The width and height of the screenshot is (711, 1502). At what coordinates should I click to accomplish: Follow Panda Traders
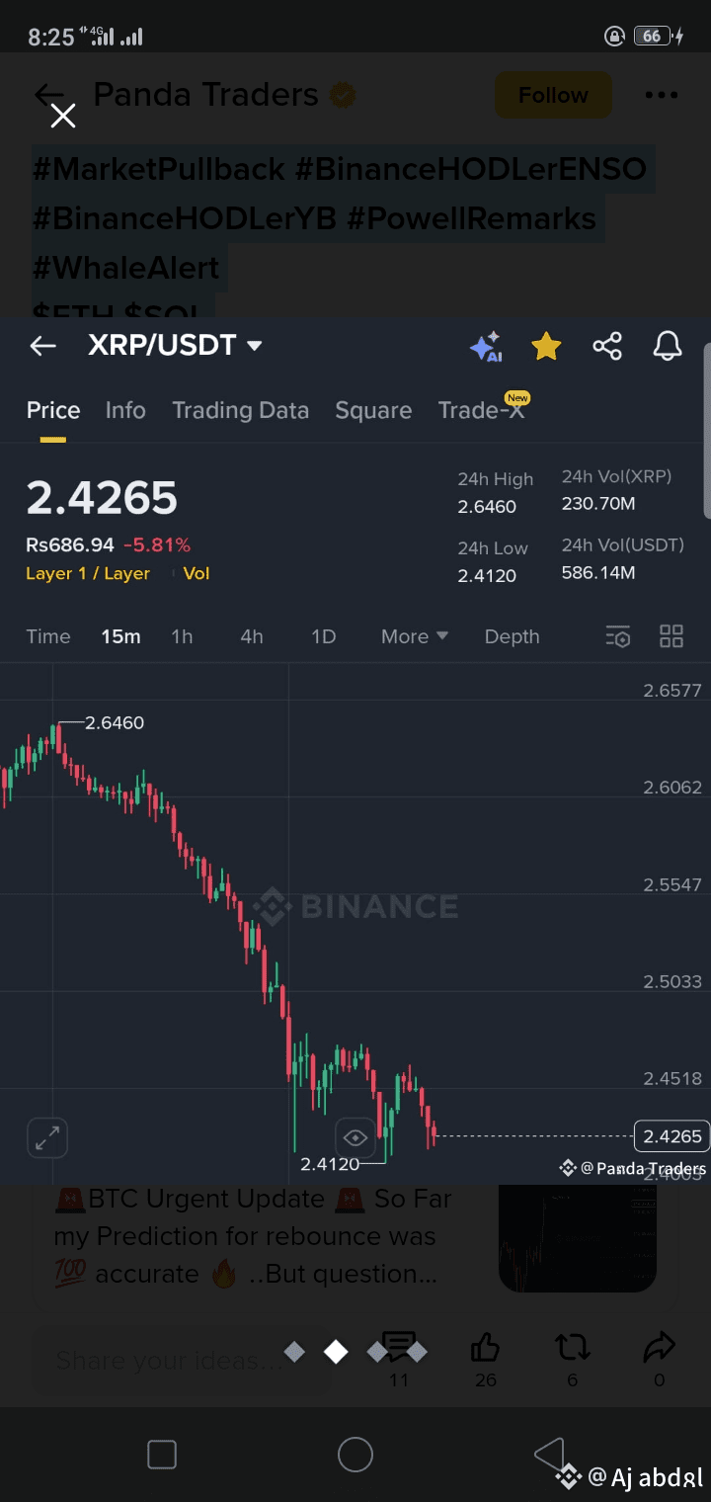tap(553, 95)
